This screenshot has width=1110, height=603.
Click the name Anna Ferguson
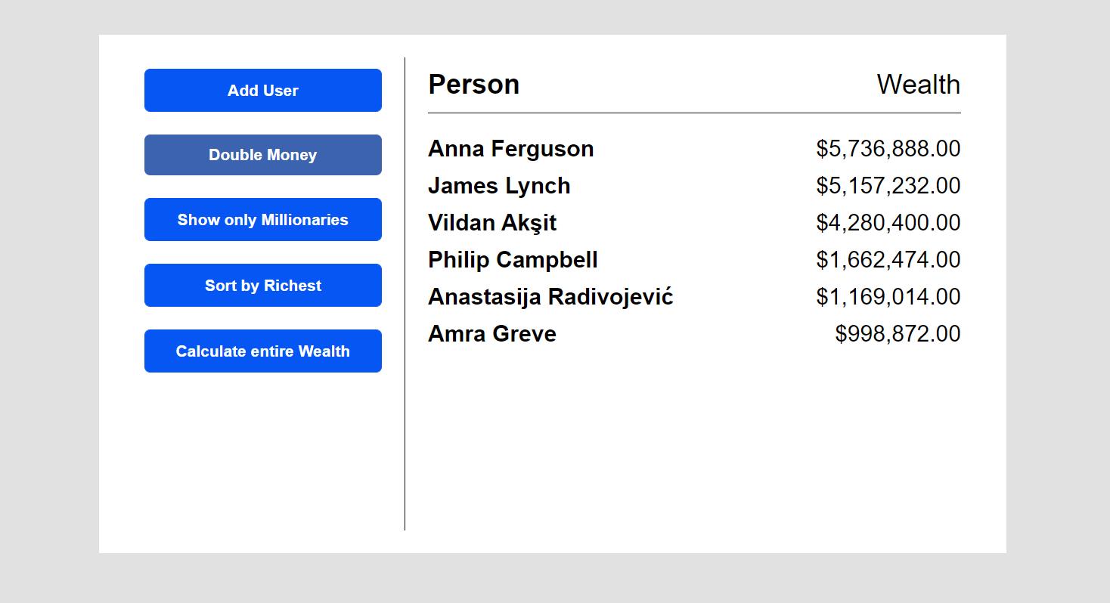pos(510,149)
